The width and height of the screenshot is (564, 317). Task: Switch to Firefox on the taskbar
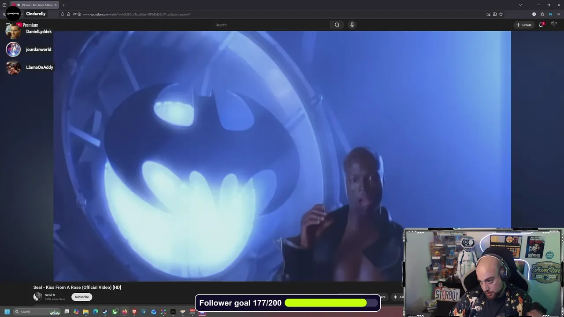click(x=125, y=312)
